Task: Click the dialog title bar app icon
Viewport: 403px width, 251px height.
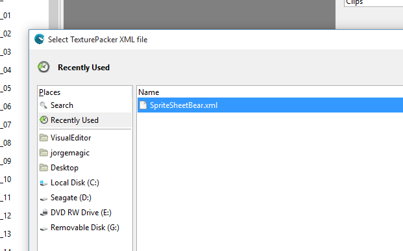Action: (x=40, y=39)
